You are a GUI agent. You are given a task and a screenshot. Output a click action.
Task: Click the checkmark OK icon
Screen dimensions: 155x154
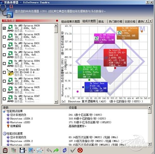point(73,150)
